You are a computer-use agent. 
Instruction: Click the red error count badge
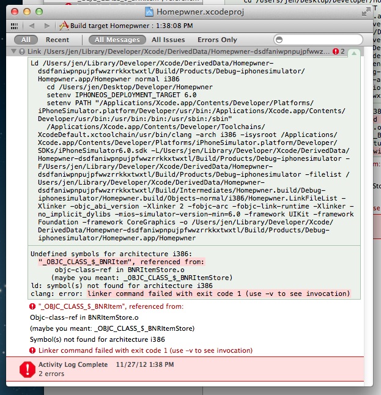click(336, 51)
